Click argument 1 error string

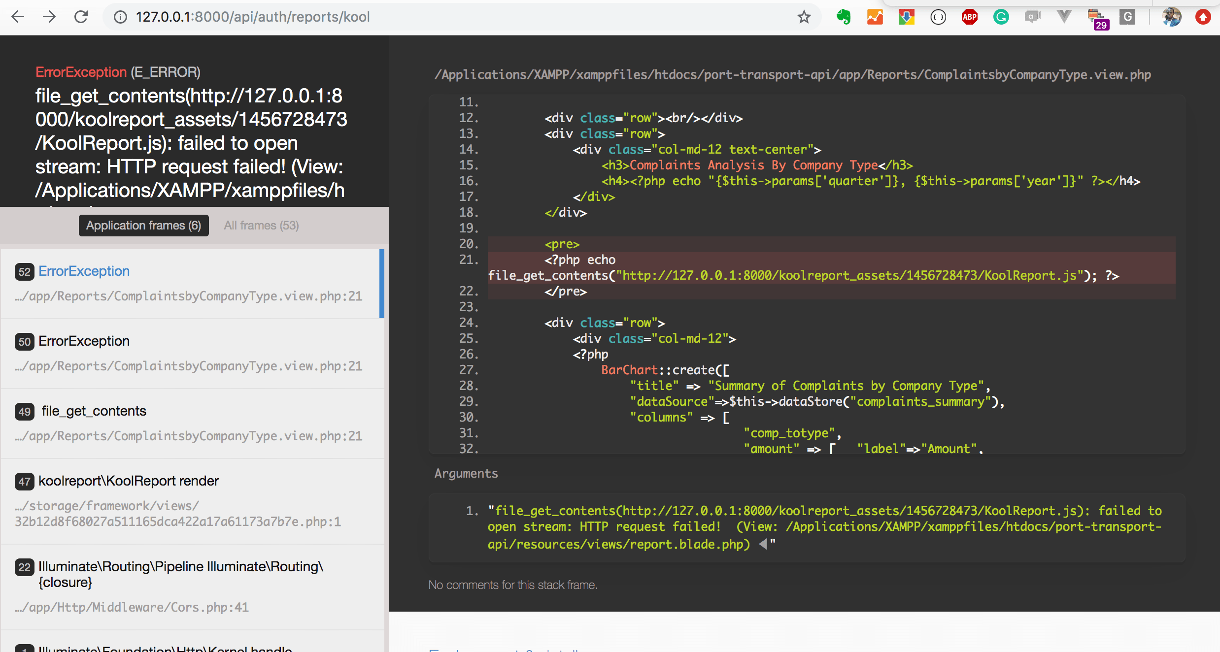point(825,527)
